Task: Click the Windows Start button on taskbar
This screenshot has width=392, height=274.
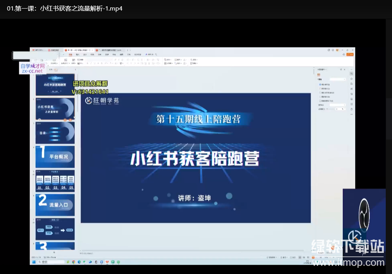Action: (x=34, y=262)
